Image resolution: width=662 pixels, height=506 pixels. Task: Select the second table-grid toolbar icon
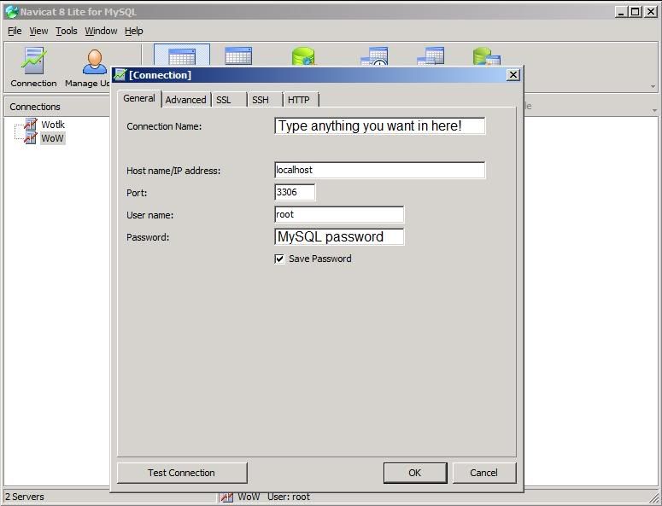[238, 55]
